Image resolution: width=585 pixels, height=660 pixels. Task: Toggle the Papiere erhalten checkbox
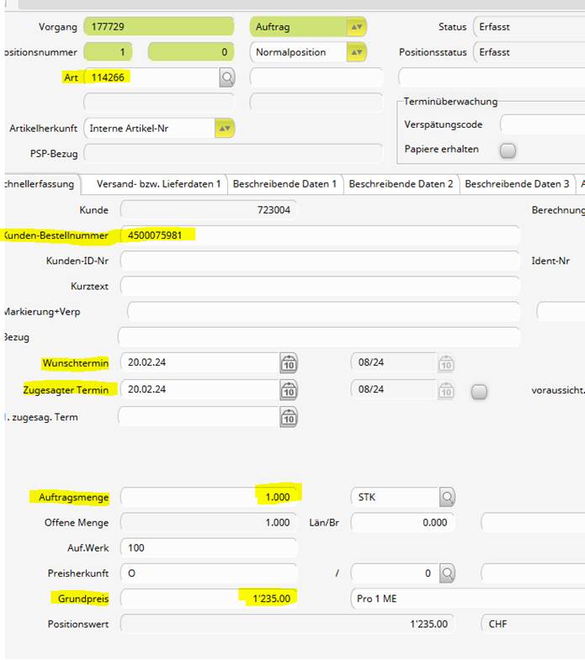point(508,150)
